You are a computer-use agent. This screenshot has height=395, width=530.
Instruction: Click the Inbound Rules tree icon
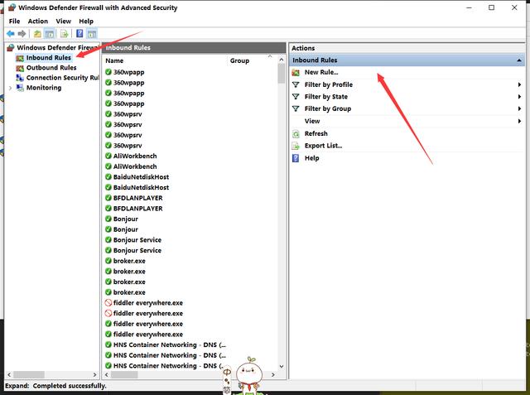pos(20,58)
